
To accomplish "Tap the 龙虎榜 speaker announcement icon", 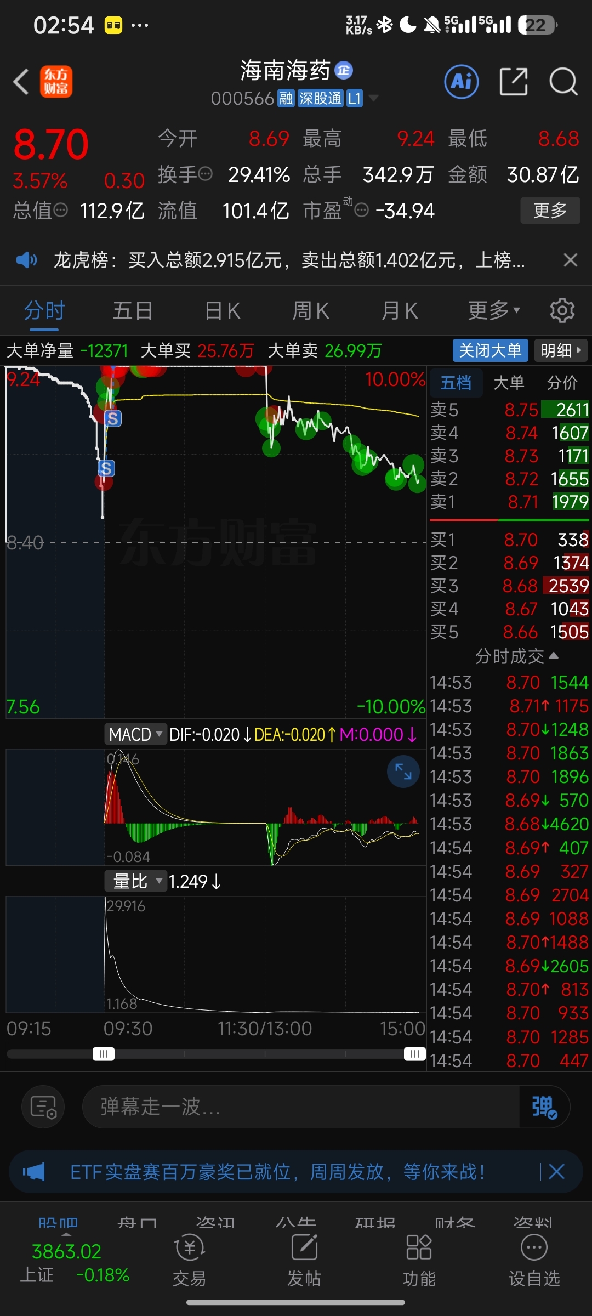I will point(26,260).
